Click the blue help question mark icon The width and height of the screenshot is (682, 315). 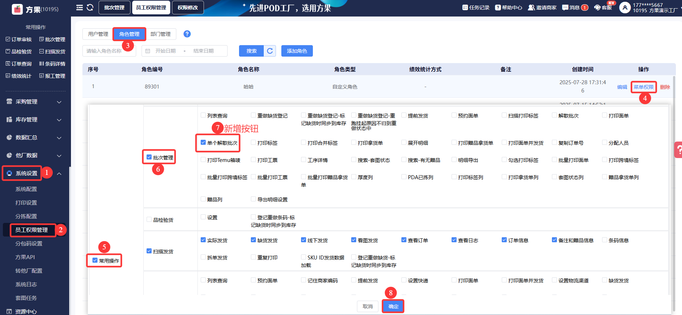tap(187, 34)
